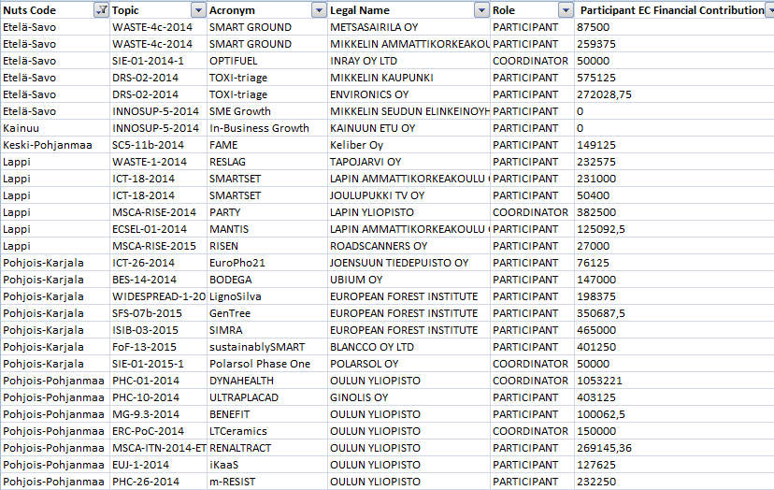774x490 pixels.
Task: Select the m-RESIST acronym cell
Action: point(267,481)
